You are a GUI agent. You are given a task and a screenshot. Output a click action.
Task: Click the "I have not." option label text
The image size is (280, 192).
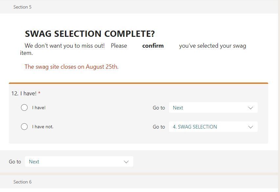(x=43, y=127)
